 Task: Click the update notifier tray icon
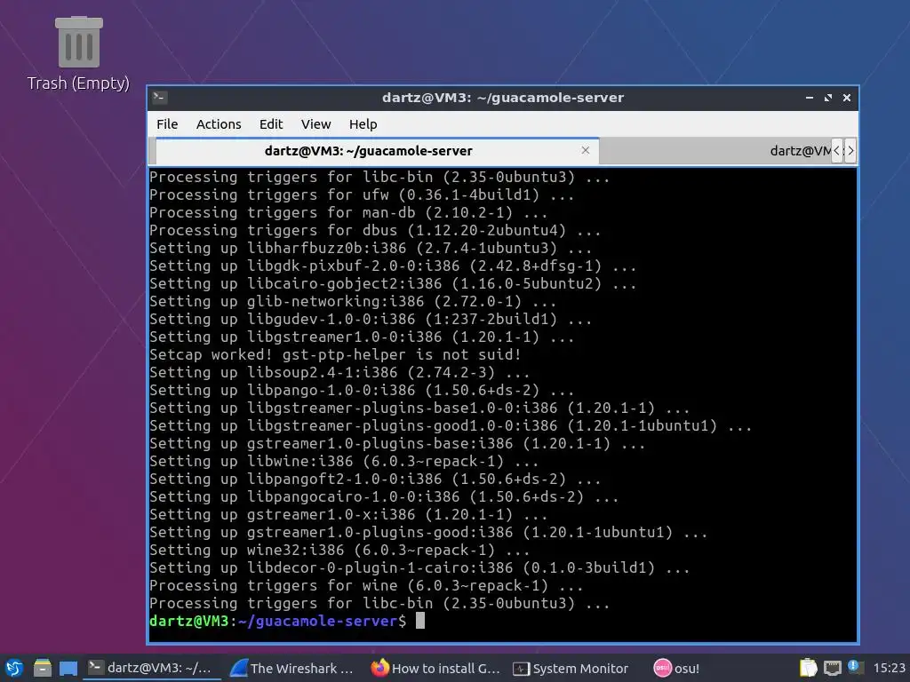(855, 667)
